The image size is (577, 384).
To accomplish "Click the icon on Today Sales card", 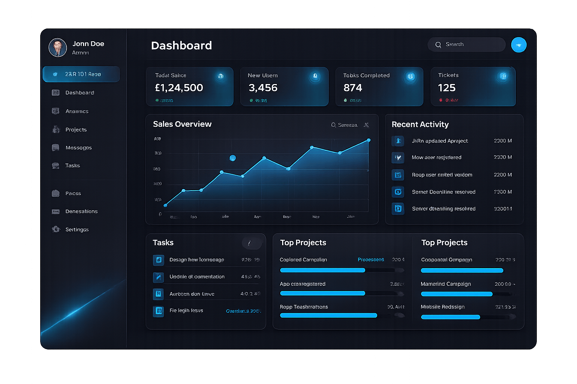I will point(221,76).
